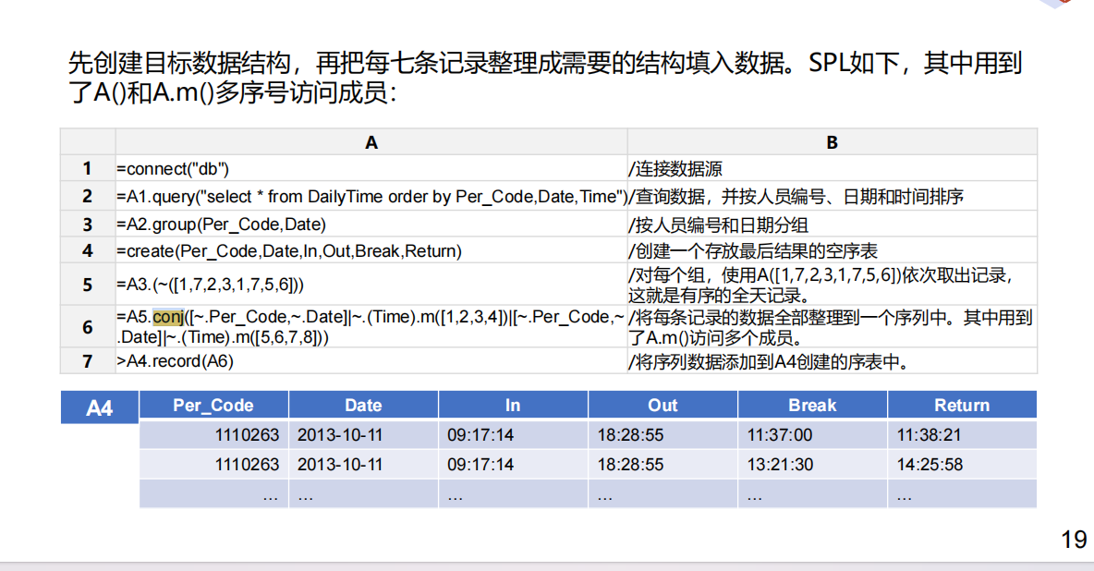Click the Break column header
The width and height of the screenshot is (1094, 571).
812,406
